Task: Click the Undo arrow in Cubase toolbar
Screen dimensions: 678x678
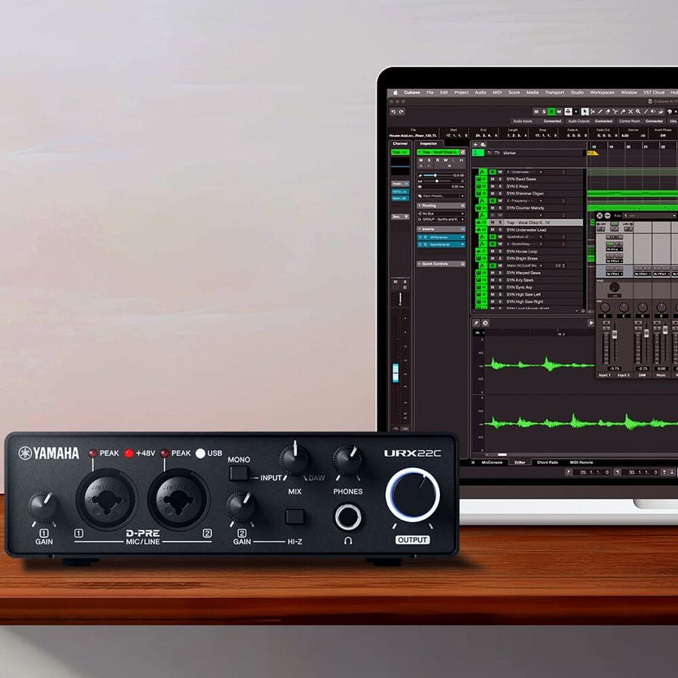Action: tap(393, 112)
